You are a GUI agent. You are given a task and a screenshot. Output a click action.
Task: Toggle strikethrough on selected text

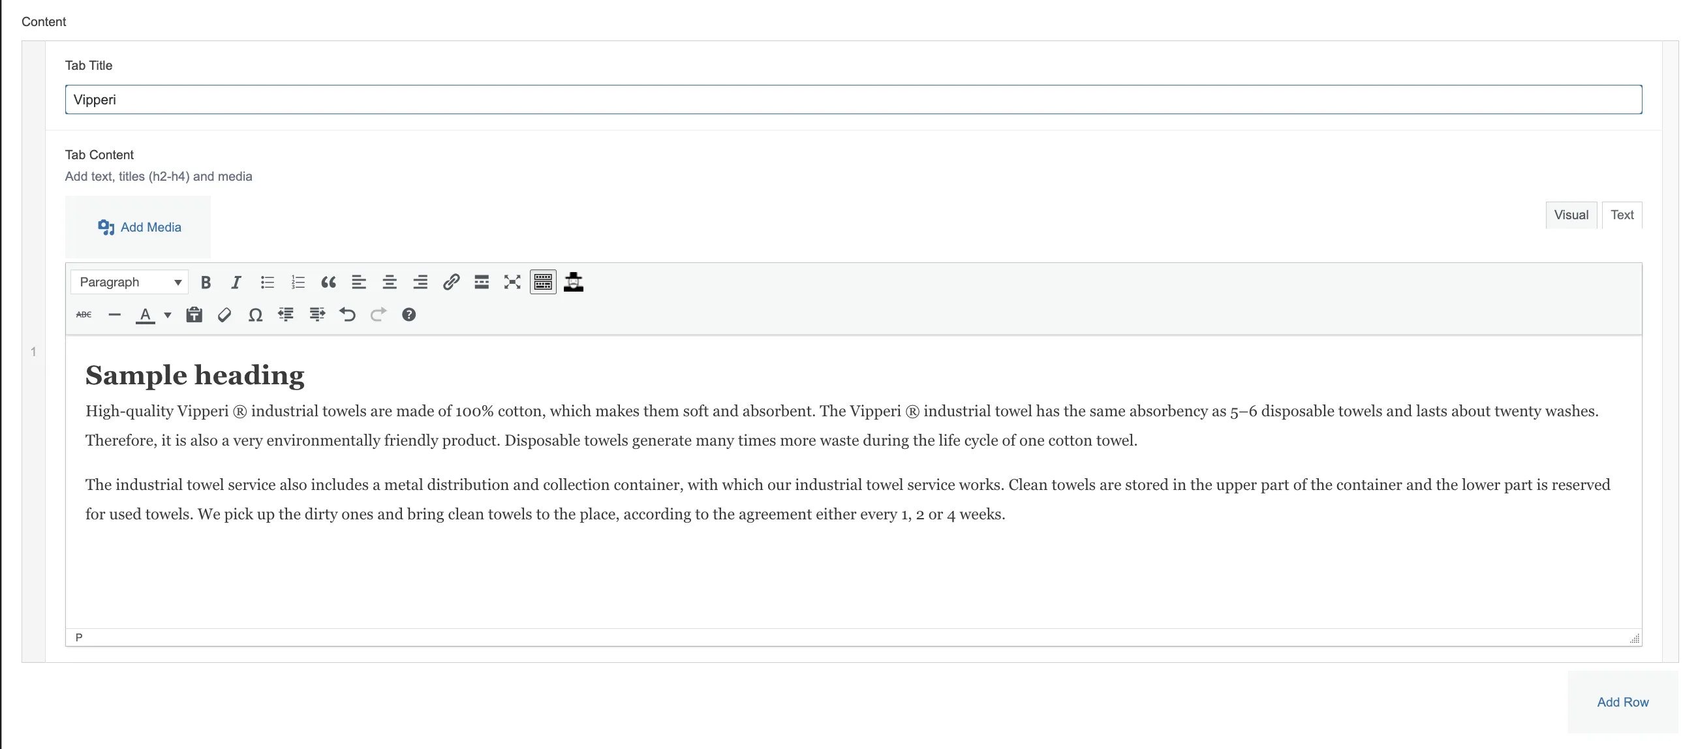[x=83, y=315]
